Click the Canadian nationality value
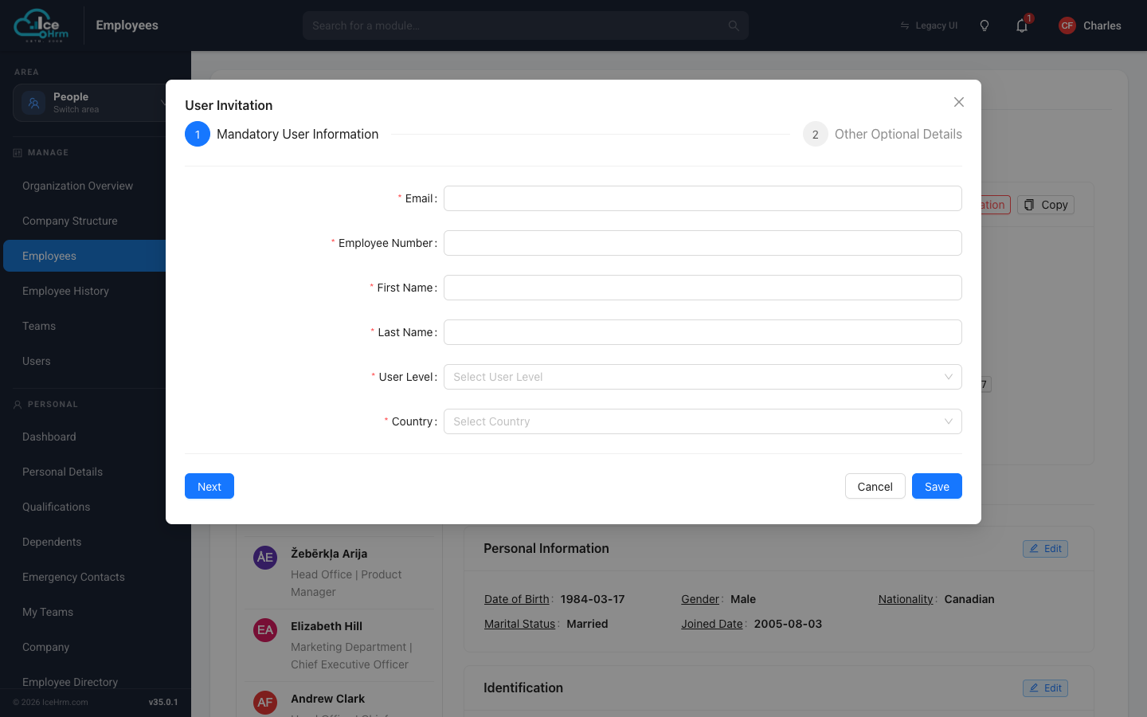This screenshot has width=1147, height=717. (969, 599)
